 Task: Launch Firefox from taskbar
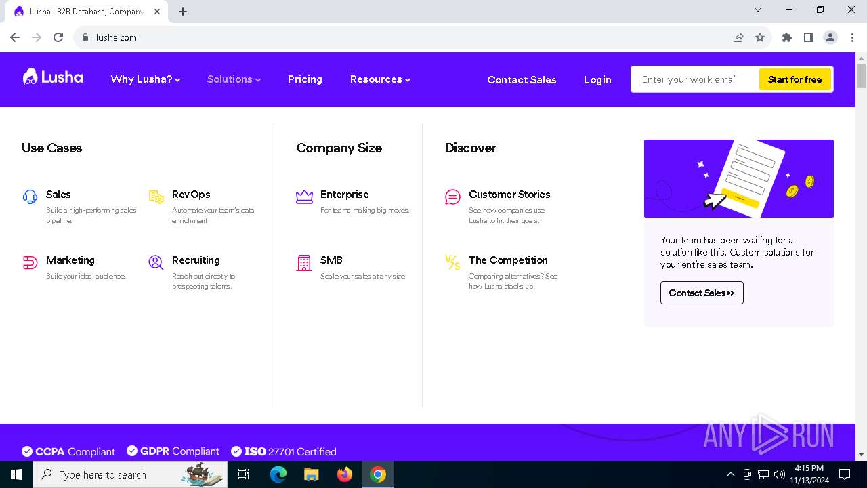point(345,474)
